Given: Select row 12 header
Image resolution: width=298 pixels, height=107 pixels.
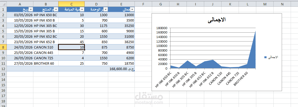Looking at the screenshot, I should click(x=4, y=69).
